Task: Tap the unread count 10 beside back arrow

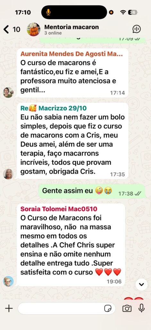Action: coord(17,29)
